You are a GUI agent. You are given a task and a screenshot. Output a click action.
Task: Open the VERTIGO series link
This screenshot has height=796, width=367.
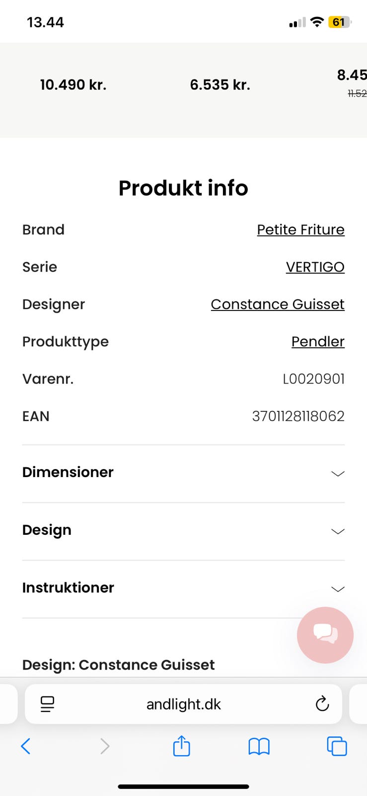315,267
